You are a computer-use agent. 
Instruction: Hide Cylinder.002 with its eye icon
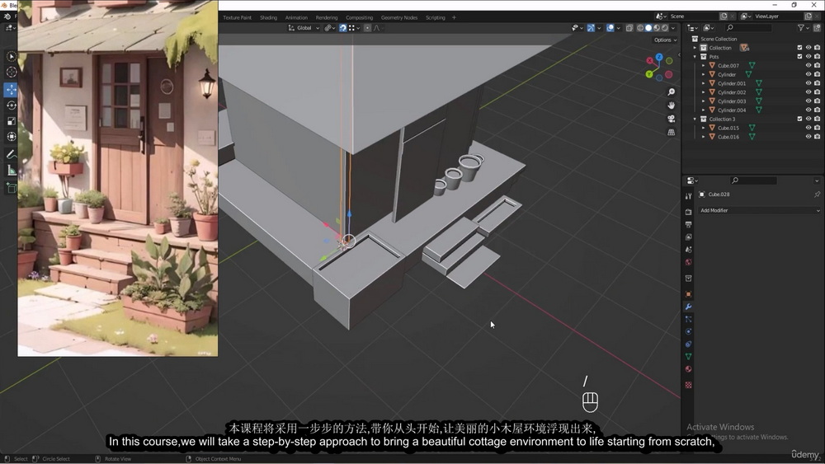808,92
